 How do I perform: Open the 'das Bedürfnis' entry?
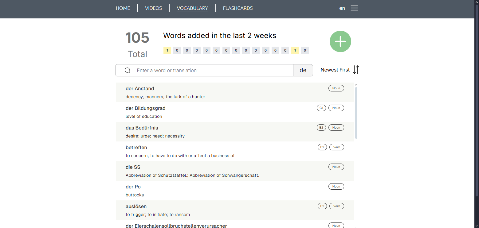click(235, 132)
